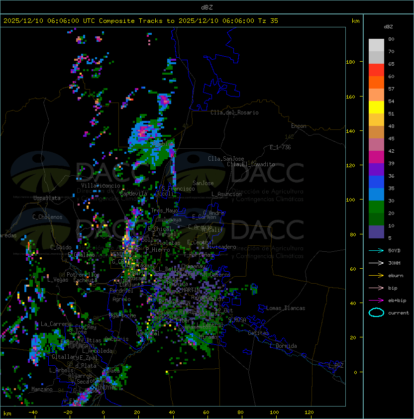This screenshot has width=414, height=419.
Task: Click the magenta eb+bip arrow icon
Action: [376, 301]
